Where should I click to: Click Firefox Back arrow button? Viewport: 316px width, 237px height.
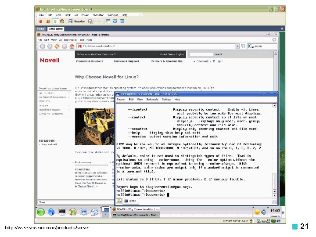point(42,47)
